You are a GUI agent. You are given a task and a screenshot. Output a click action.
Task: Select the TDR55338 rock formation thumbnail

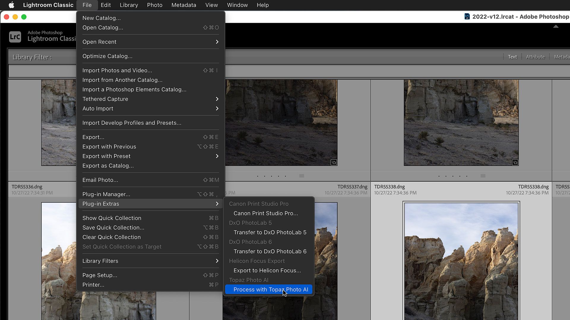point(461,261)
